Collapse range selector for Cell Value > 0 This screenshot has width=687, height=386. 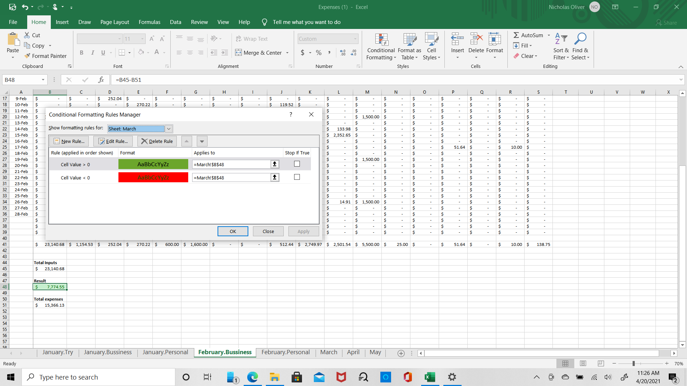point(274,164)
